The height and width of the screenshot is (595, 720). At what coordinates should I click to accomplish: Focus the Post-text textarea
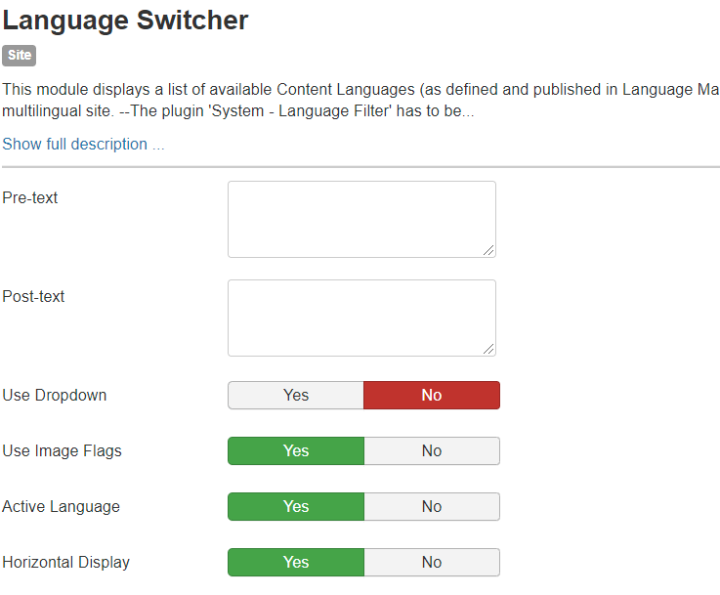pos(360,318)
